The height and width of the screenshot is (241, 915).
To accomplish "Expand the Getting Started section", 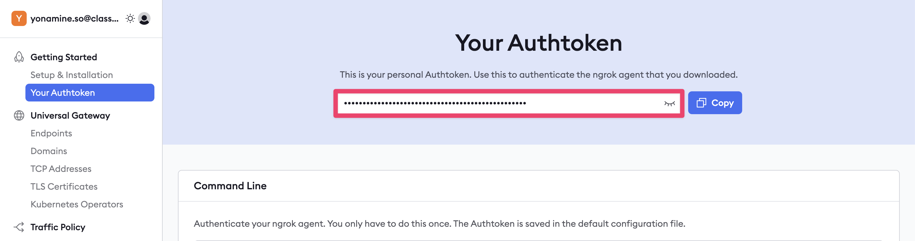I will (x=64, y=57).
